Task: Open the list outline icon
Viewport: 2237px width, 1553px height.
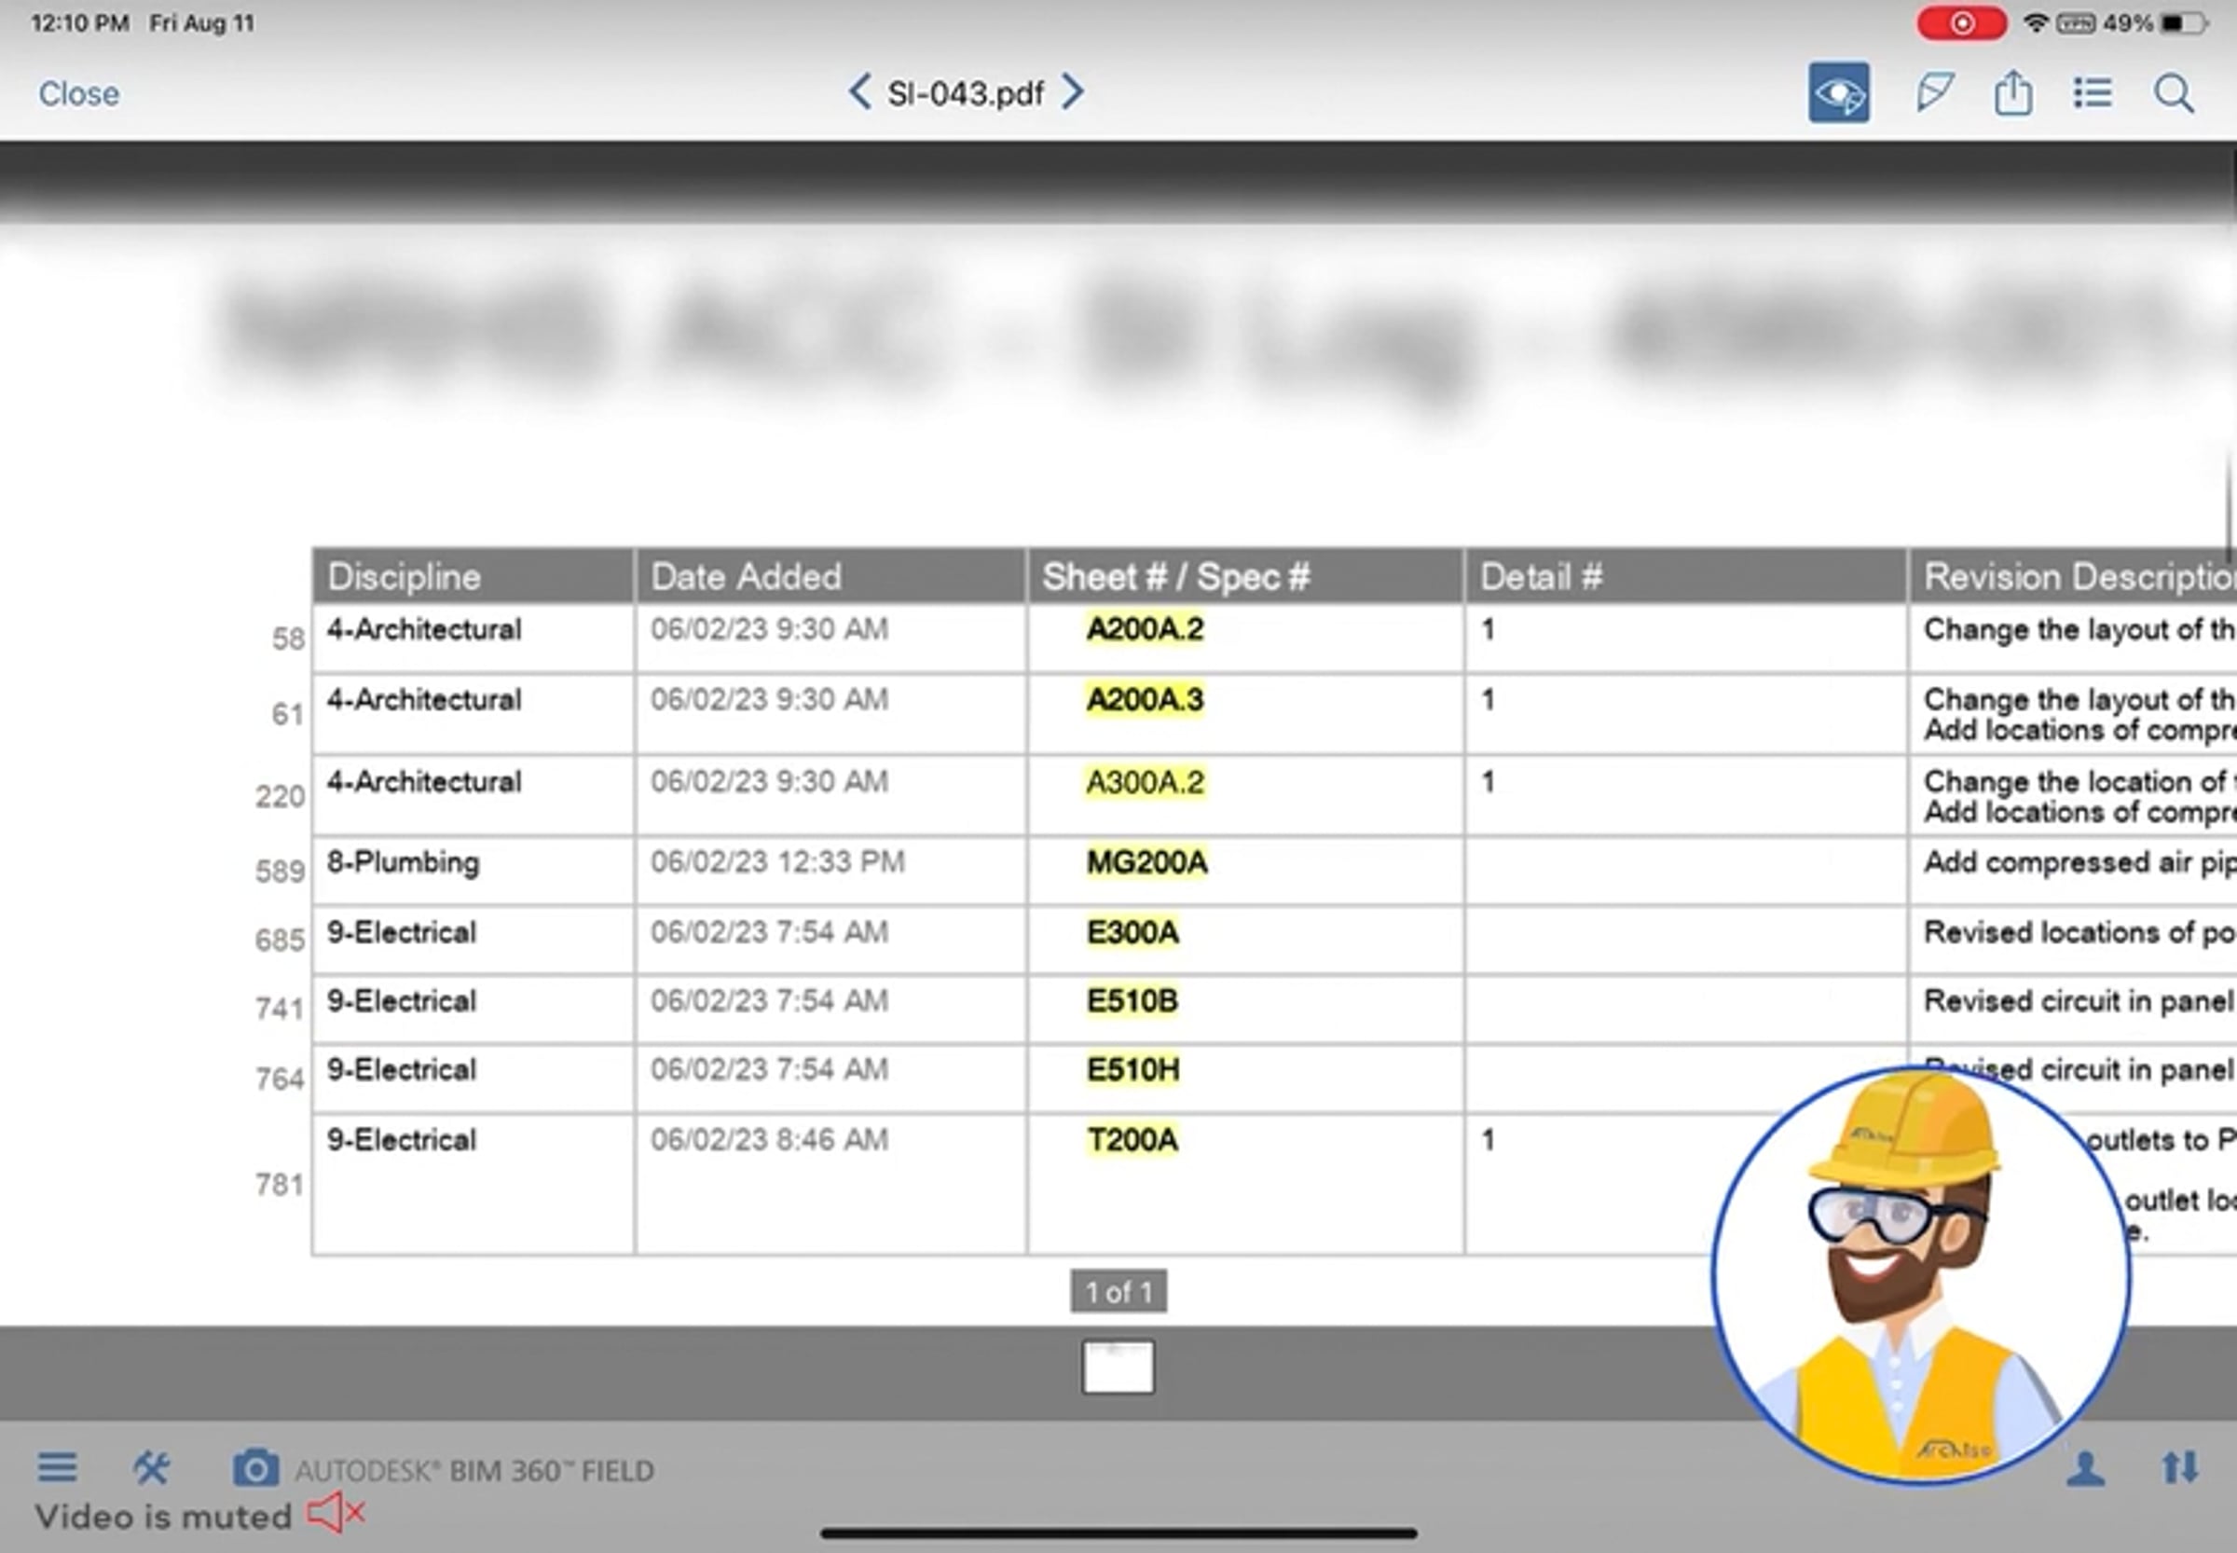Action: [x=2092, y=92]
